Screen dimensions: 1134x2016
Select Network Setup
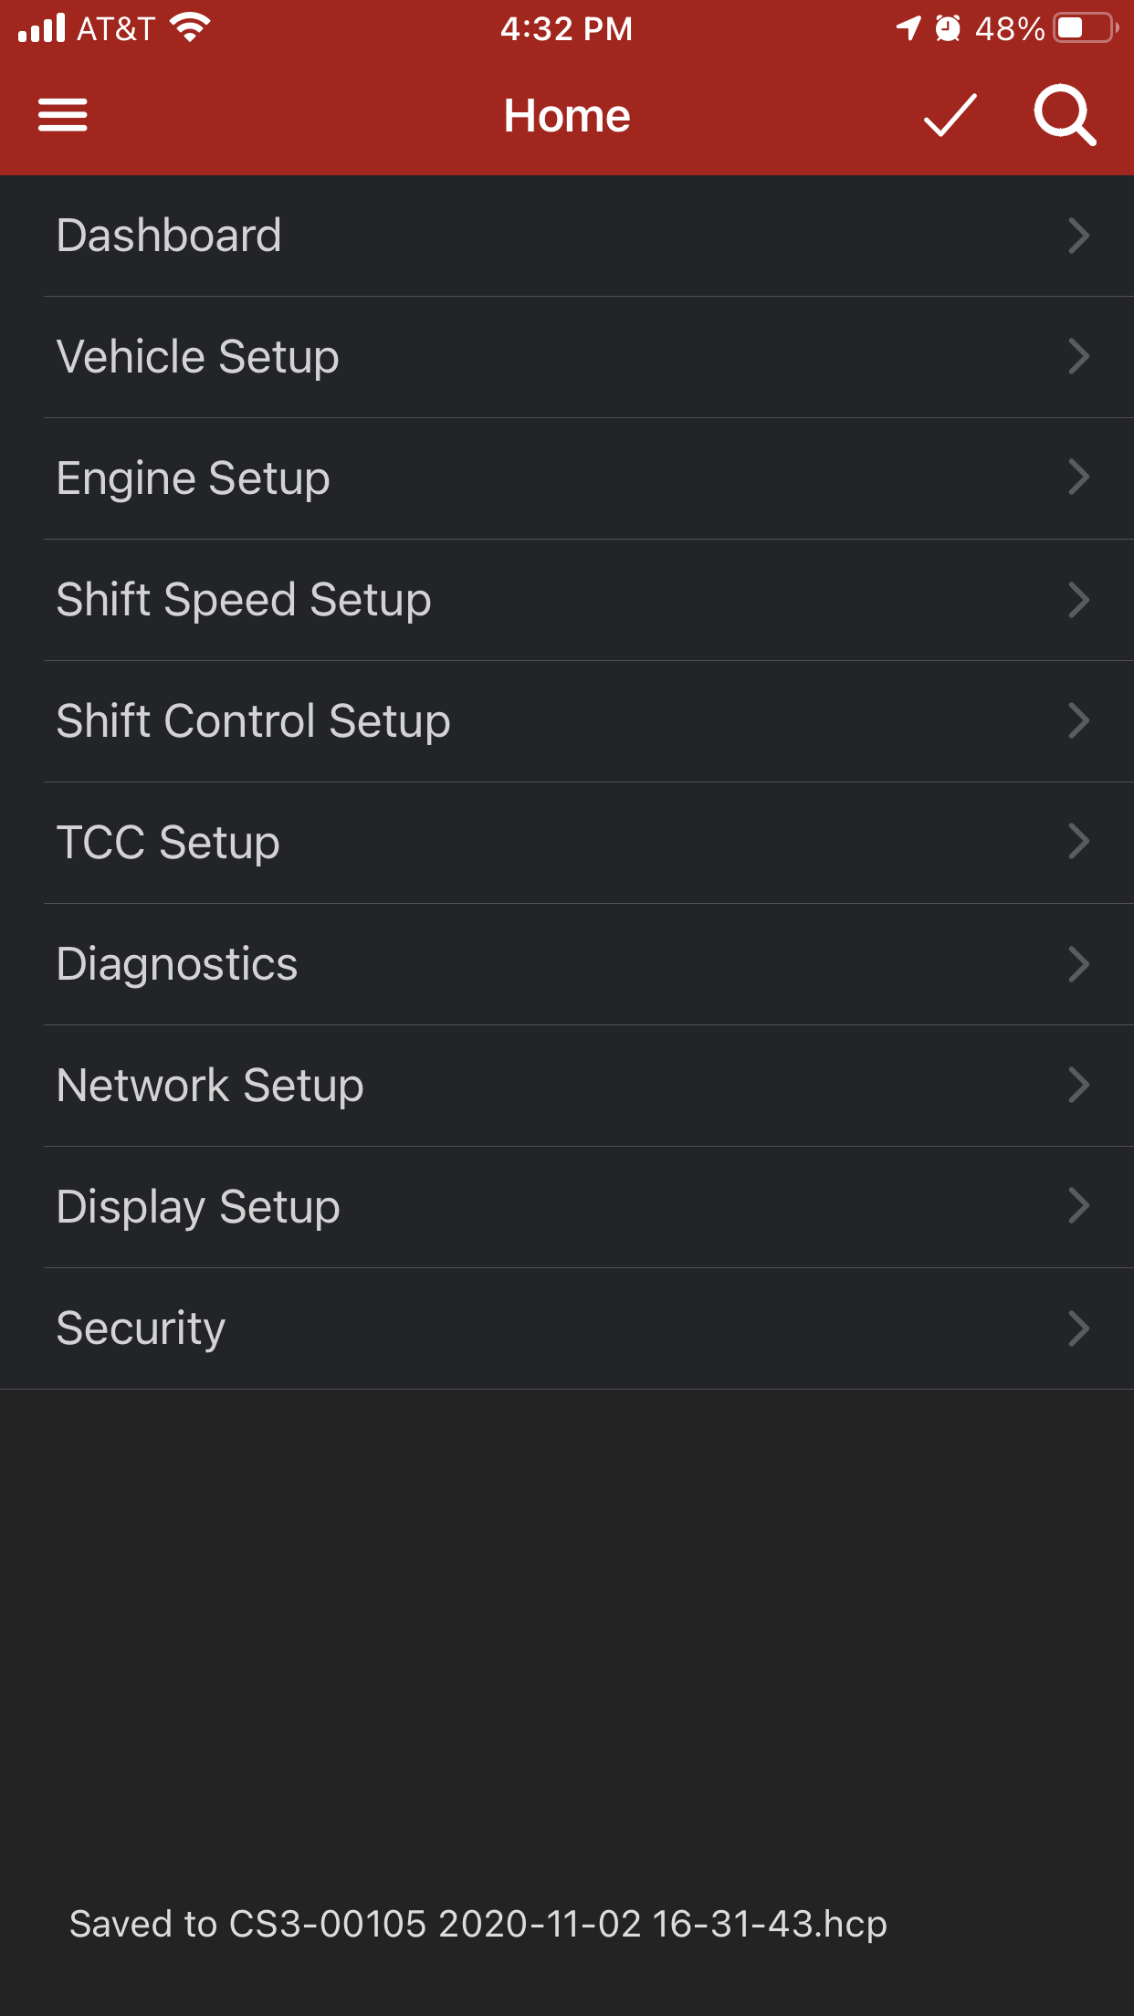[210, 1086]
